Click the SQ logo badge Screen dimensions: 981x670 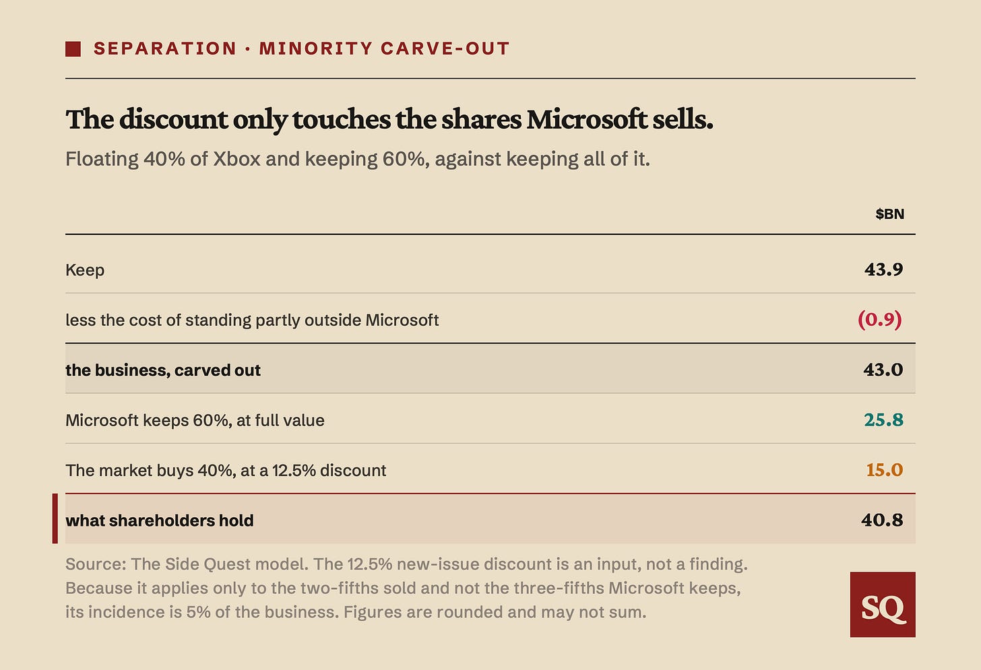click(883, 605)
